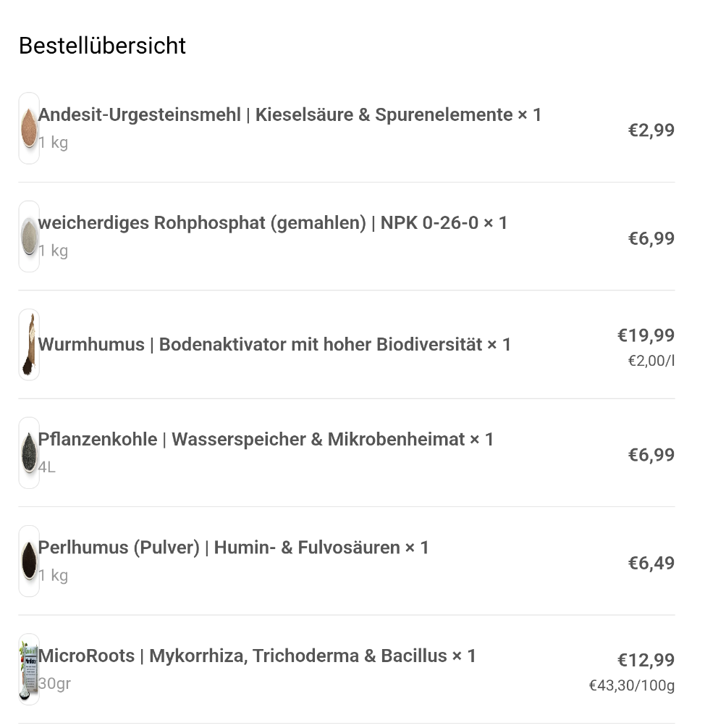This screenshot has width=705, height=728.
Task: Click the Andesit-Urgesteinsmehl product thumbnail
Action: tap(29, 128)
